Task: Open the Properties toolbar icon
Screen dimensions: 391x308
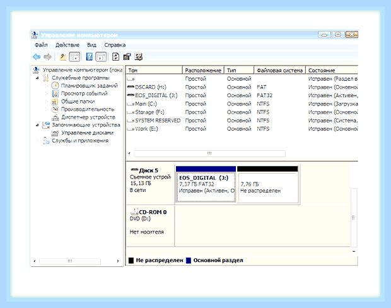Action: tap(127, 57)
